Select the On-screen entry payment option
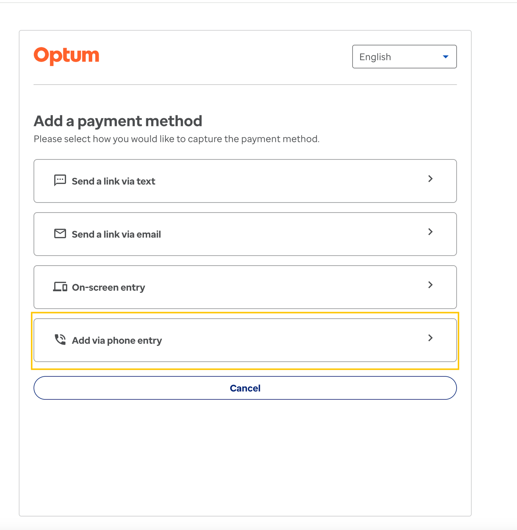Viewport: 517px width, 530px height. [245, 287]
